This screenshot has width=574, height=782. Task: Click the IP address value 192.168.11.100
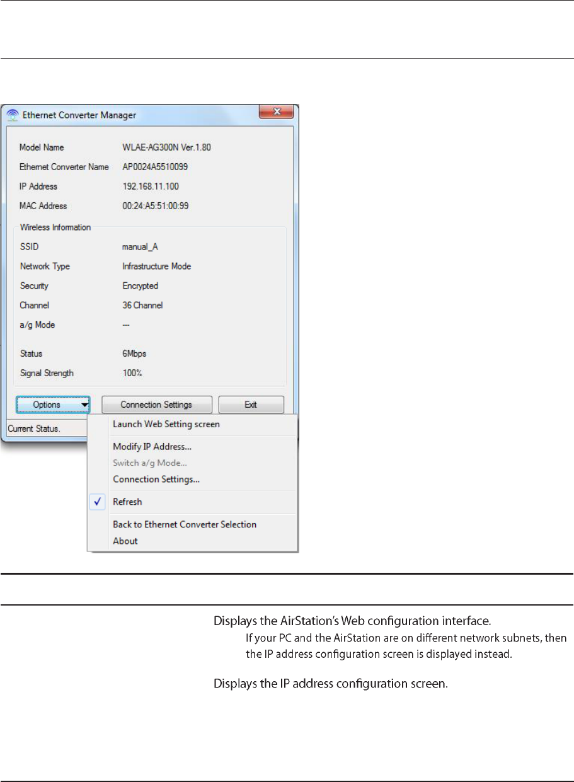click(149, 187)
